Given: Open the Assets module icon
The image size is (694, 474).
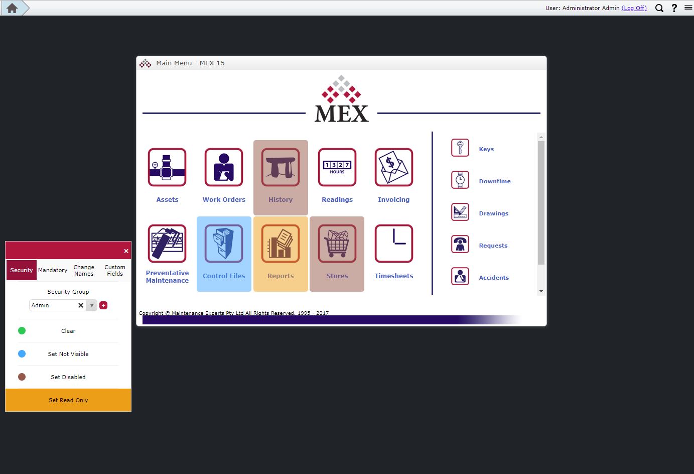Looking at the screenshot, I should [x=167, y=167].
